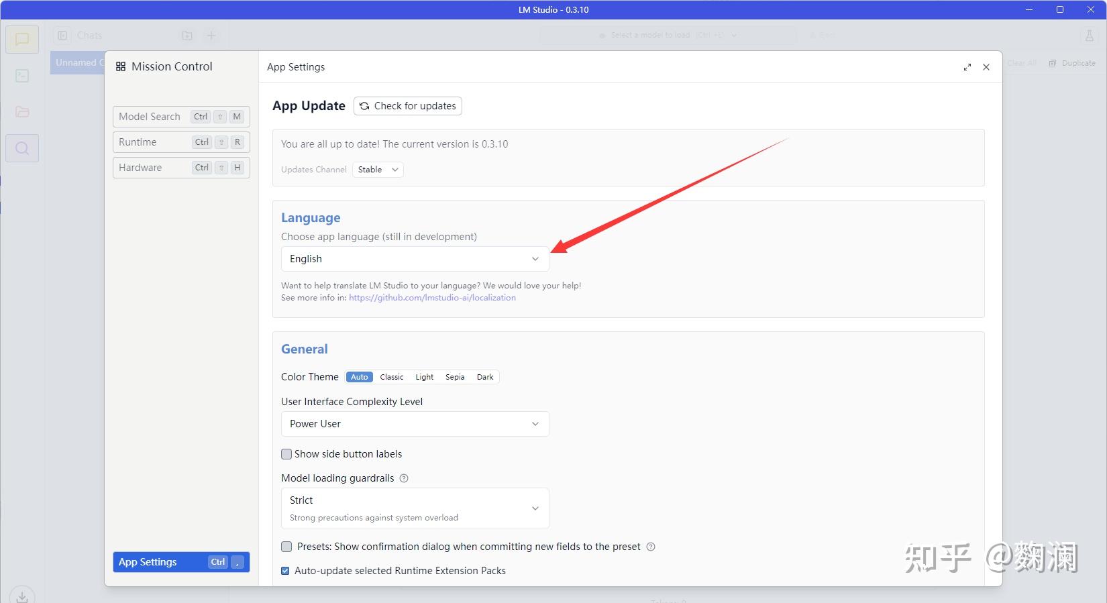Open My Models folder sidebar icon

22,111
